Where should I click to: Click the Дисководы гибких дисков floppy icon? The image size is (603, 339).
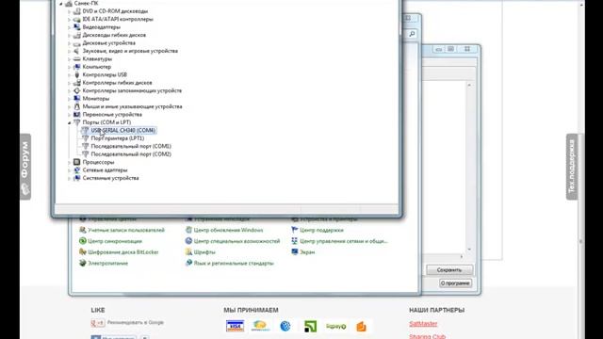tap(77, 35)
